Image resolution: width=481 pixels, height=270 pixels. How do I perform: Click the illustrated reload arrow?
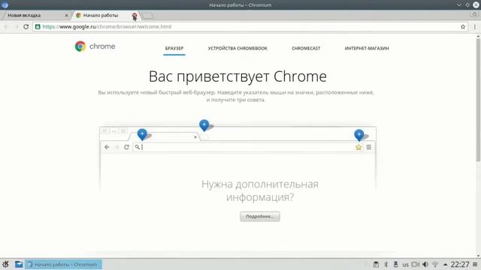pyautogui.click(x=126, y=147)
